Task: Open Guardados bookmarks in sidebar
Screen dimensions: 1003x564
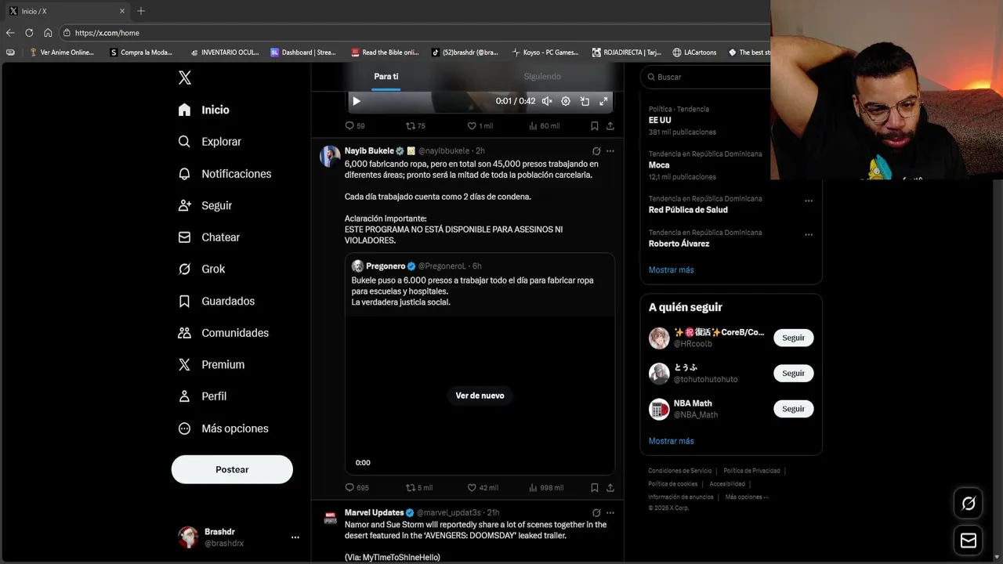Action: pos(216,301)
